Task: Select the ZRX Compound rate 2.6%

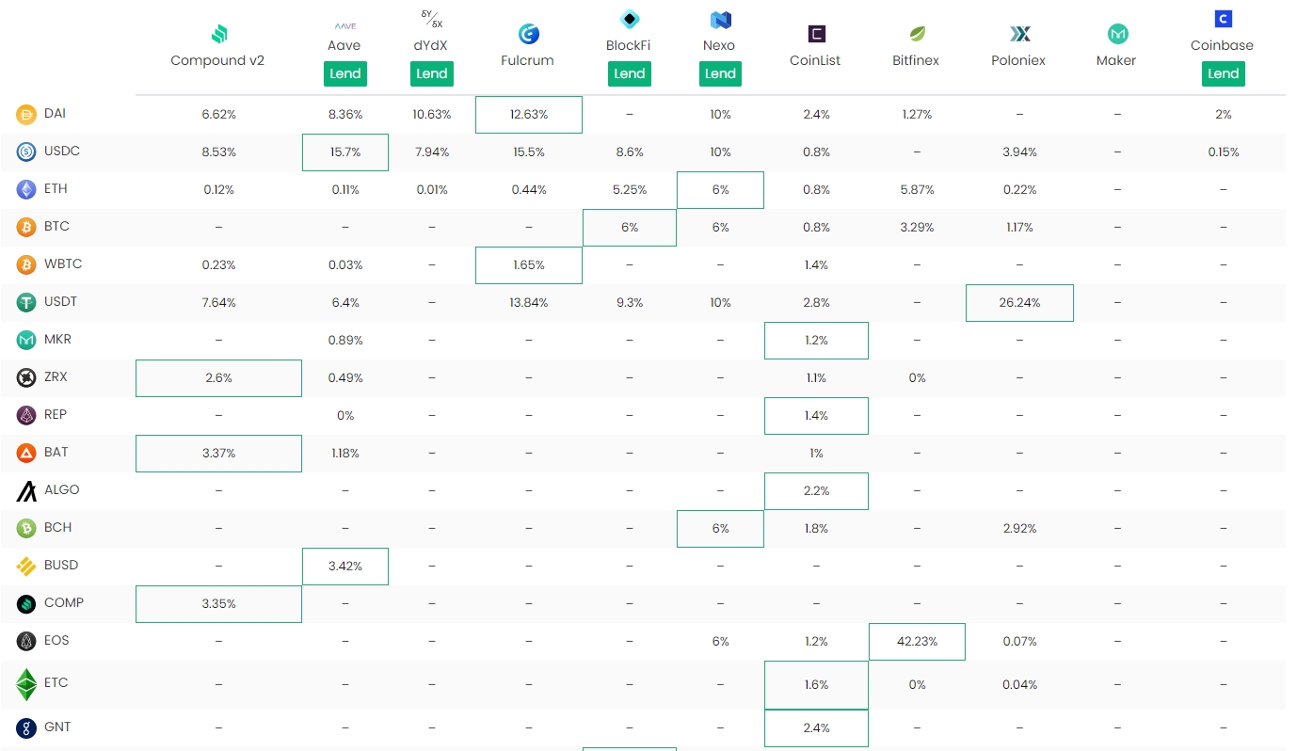Action: 218,378
